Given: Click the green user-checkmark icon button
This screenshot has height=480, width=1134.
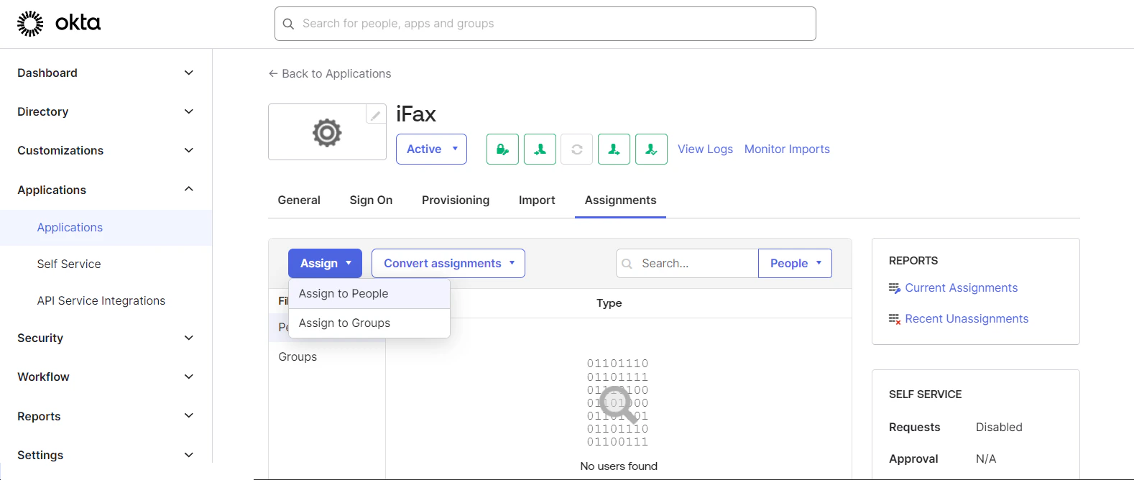Looking at the screenshot, I should tap(652, 149).
